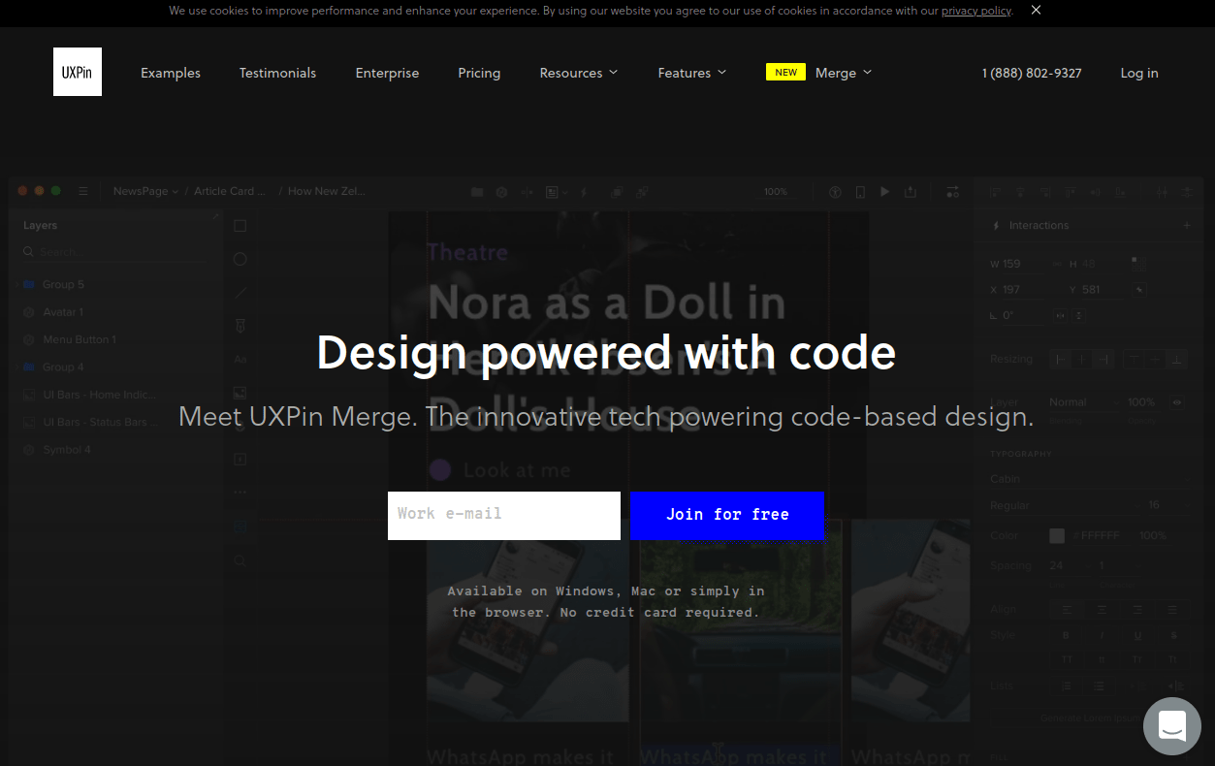This screenshot has width=1215, height=766.
Task: Click the 'Design powered with code' headline
Action: pos(606,353)
